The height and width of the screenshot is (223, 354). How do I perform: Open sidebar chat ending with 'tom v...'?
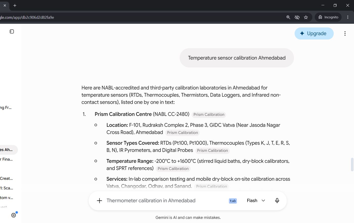(7, 198)
